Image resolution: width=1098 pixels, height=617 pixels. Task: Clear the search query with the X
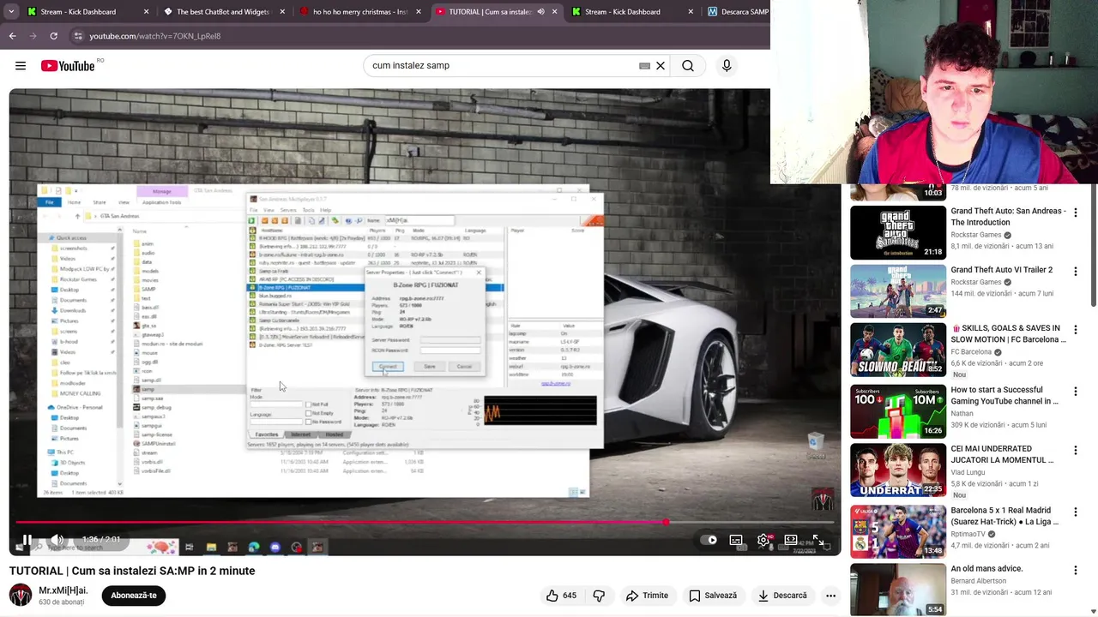[x=661, y=66]
